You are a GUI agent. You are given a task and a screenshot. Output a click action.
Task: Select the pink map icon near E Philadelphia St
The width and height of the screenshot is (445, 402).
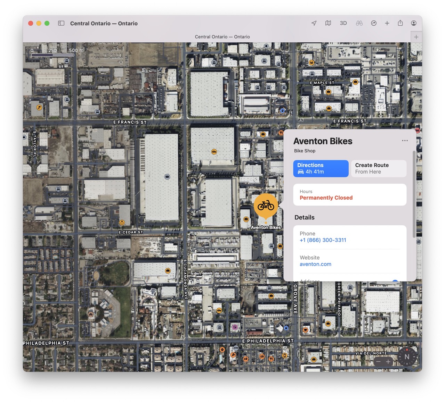(x=235, y=327)
